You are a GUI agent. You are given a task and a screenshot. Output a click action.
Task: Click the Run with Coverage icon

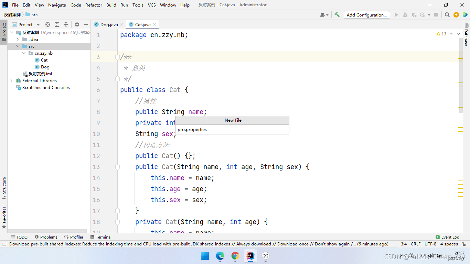[414, 15]
